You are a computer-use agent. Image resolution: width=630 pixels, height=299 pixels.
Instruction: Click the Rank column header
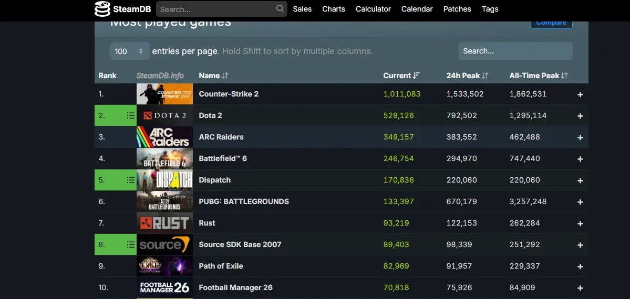coord(107,76)
